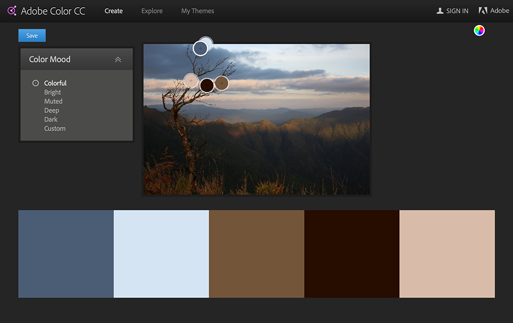513x323 pixels.
Task: Choose the Custom mood option
Action: (54, 128)
